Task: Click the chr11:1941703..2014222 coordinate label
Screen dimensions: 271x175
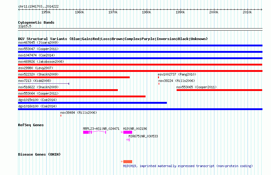Action: pyautogui.click(x=39, y=6)
